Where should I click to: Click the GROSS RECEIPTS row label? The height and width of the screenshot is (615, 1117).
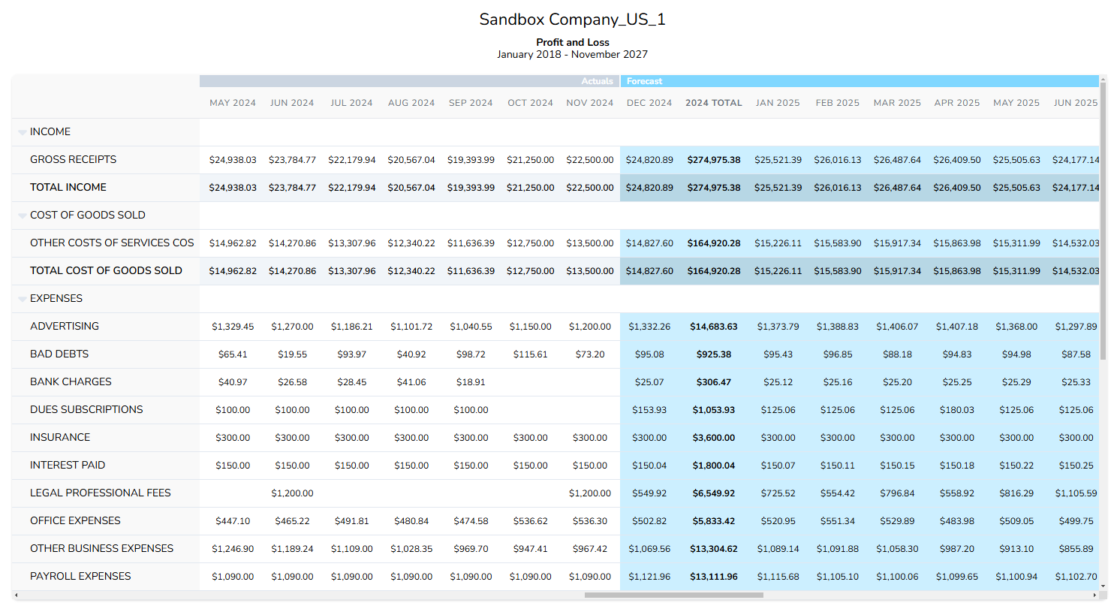(73, 160)
